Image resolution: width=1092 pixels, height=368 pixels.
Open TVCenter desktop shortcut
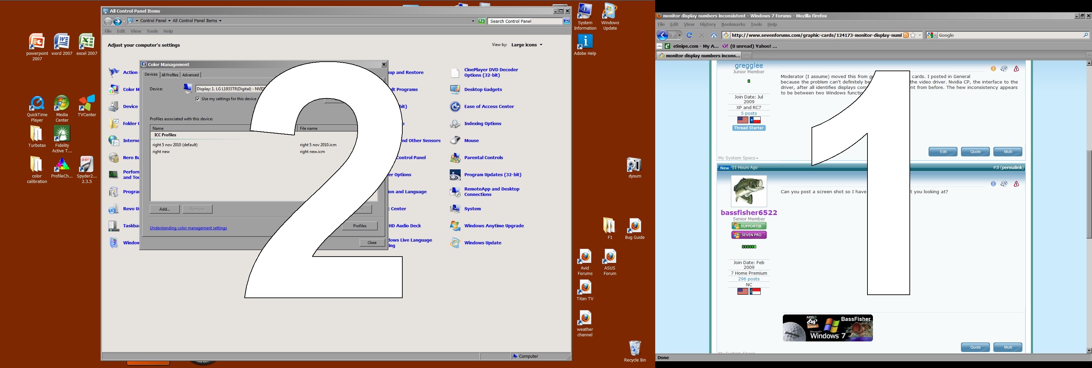(x=87, y=106)
